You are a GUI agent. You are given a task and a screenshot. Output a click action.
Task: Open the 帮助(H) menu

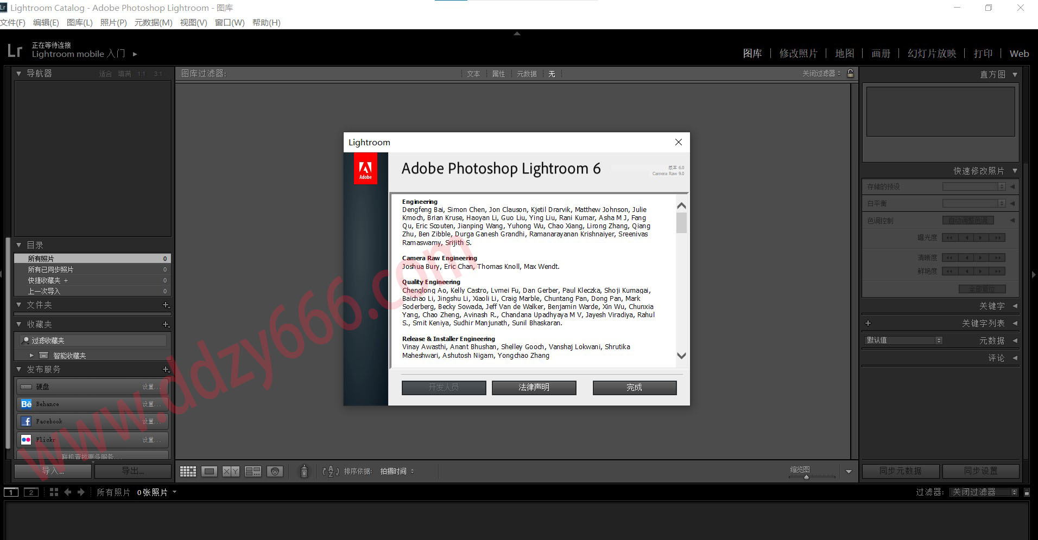coord(267,22)
